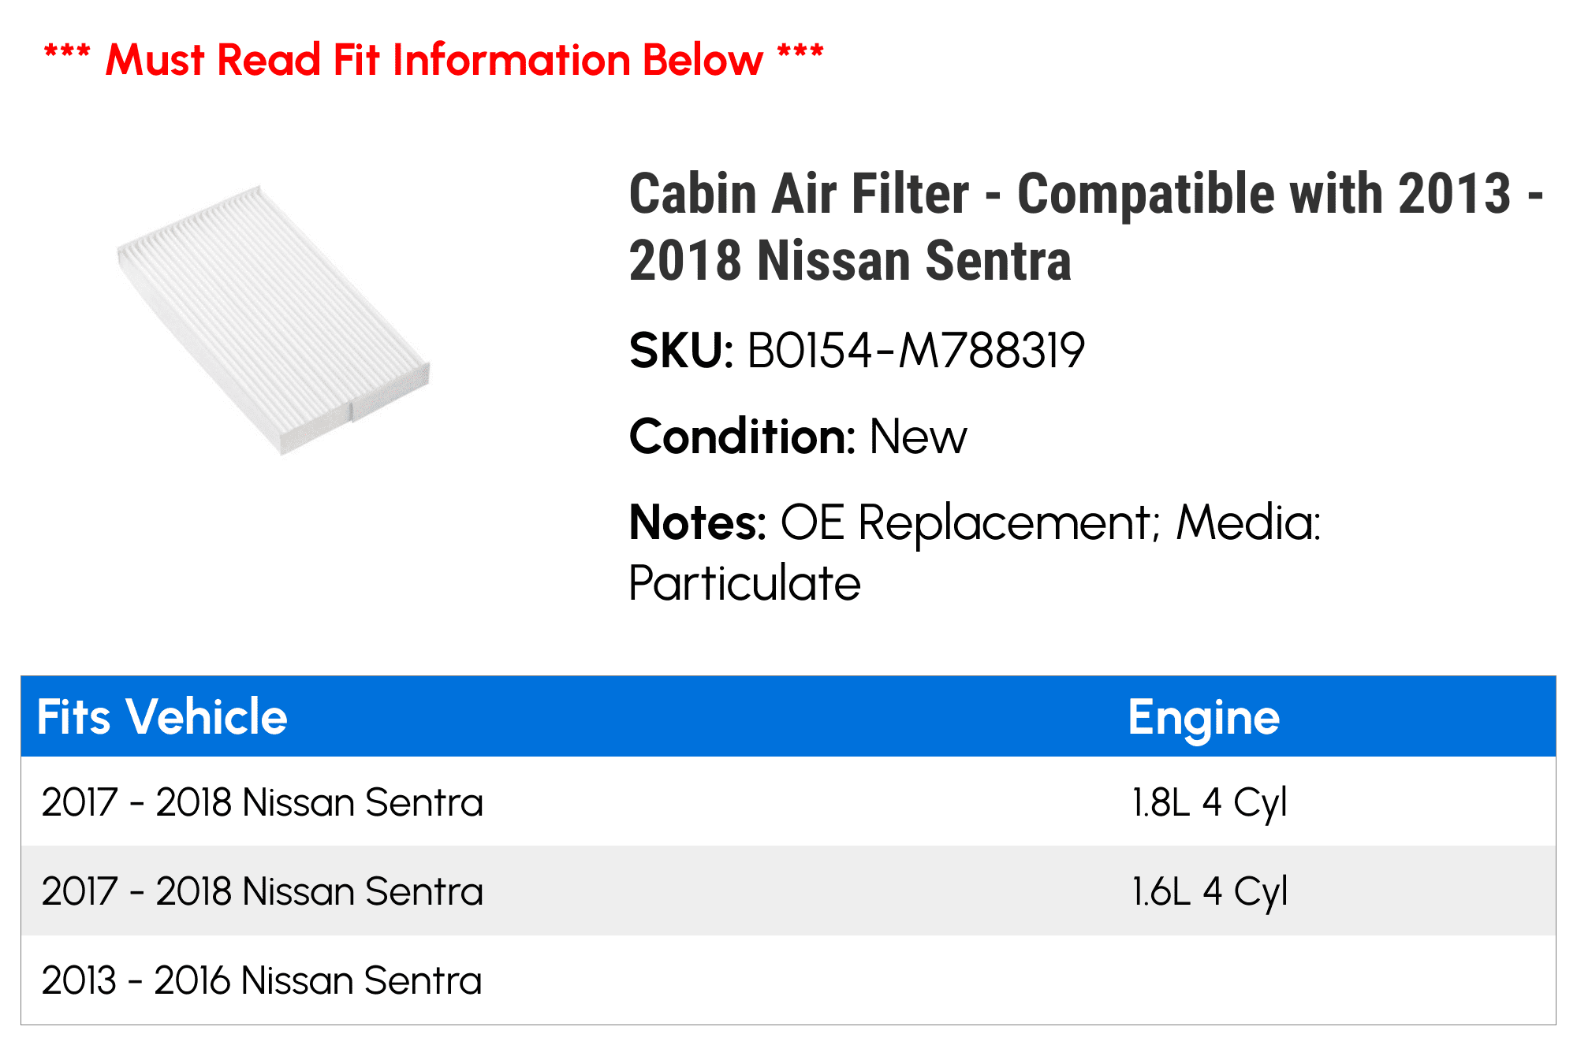Click the SKU label
Screen dimensions: 1577x1045
click(x=681, y=351)
